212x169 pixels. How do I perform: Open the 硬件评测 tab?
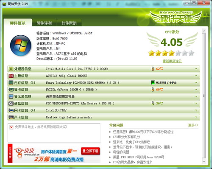click(x=44, y=23)
